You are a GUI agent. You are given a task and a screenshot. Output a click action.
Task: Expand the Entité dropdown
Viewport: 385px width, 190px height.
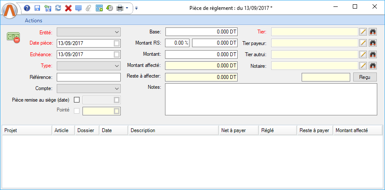coord(117,32)
